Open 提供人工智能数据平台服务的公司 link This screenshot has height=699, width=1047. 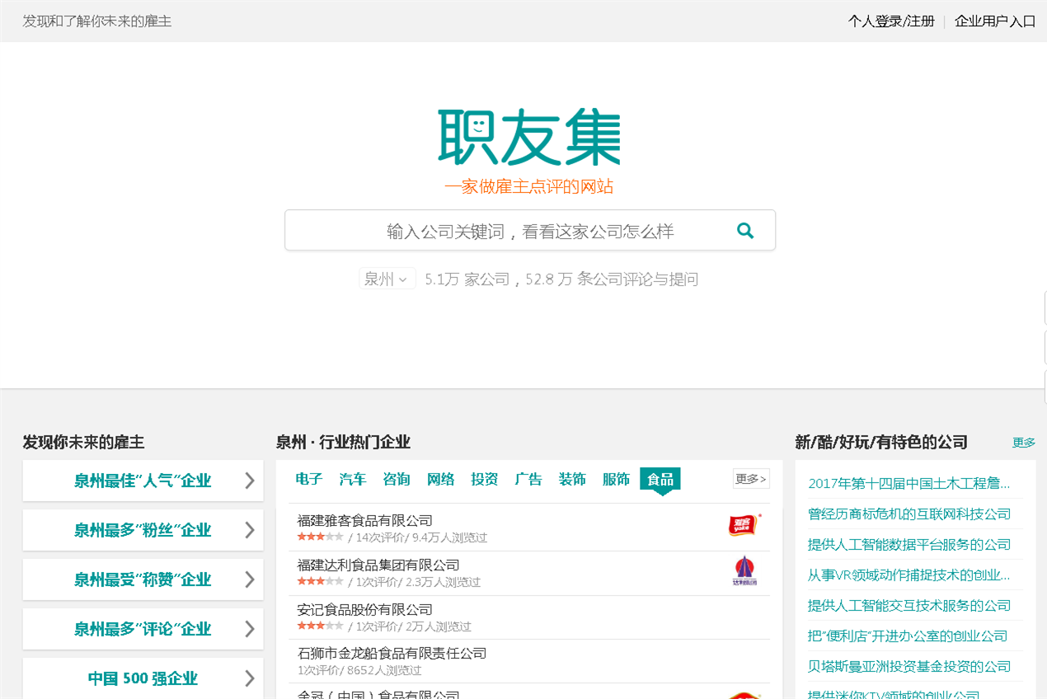click(x=909, y=544)
